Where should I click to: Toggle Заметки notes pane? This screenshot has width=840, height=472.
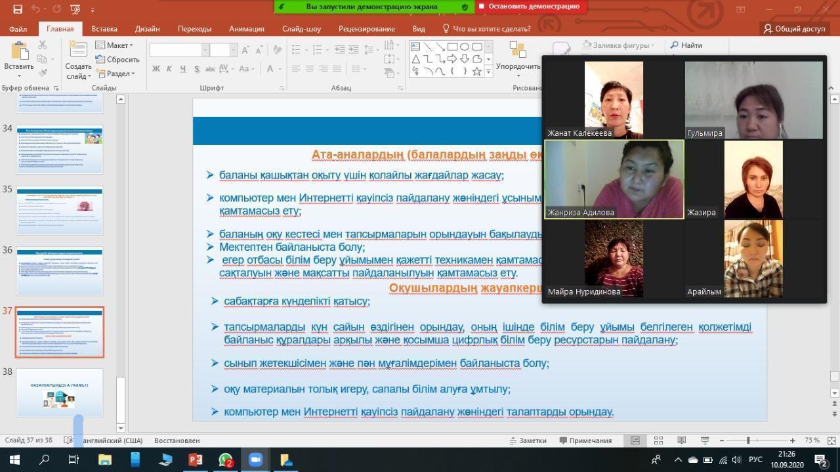click(528, 440)
